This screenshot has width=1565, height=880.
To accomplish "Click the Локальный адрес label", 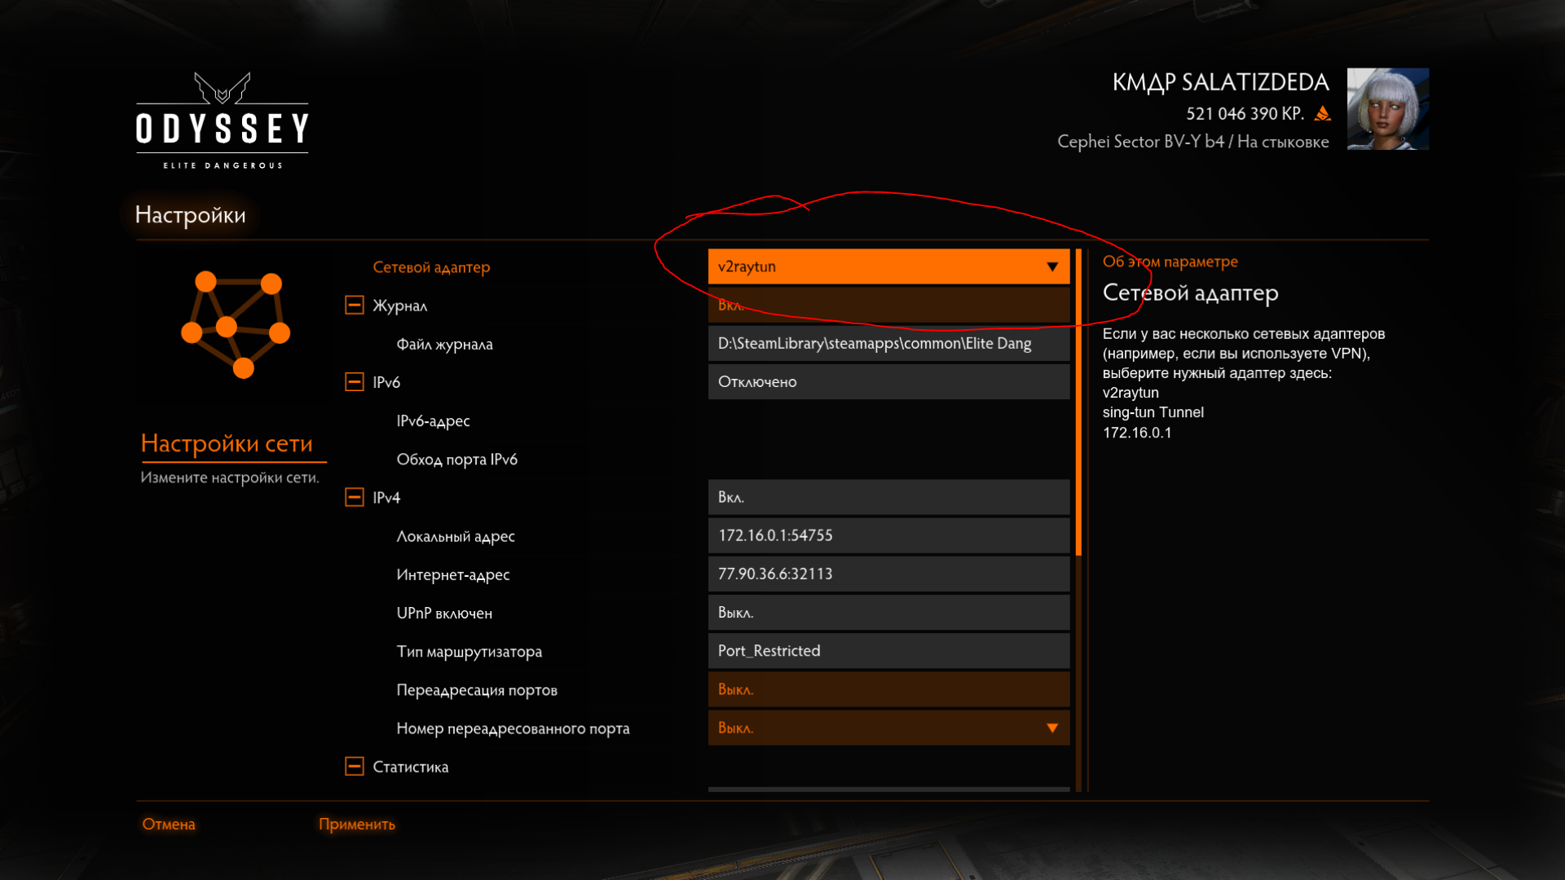I will 455,536.
